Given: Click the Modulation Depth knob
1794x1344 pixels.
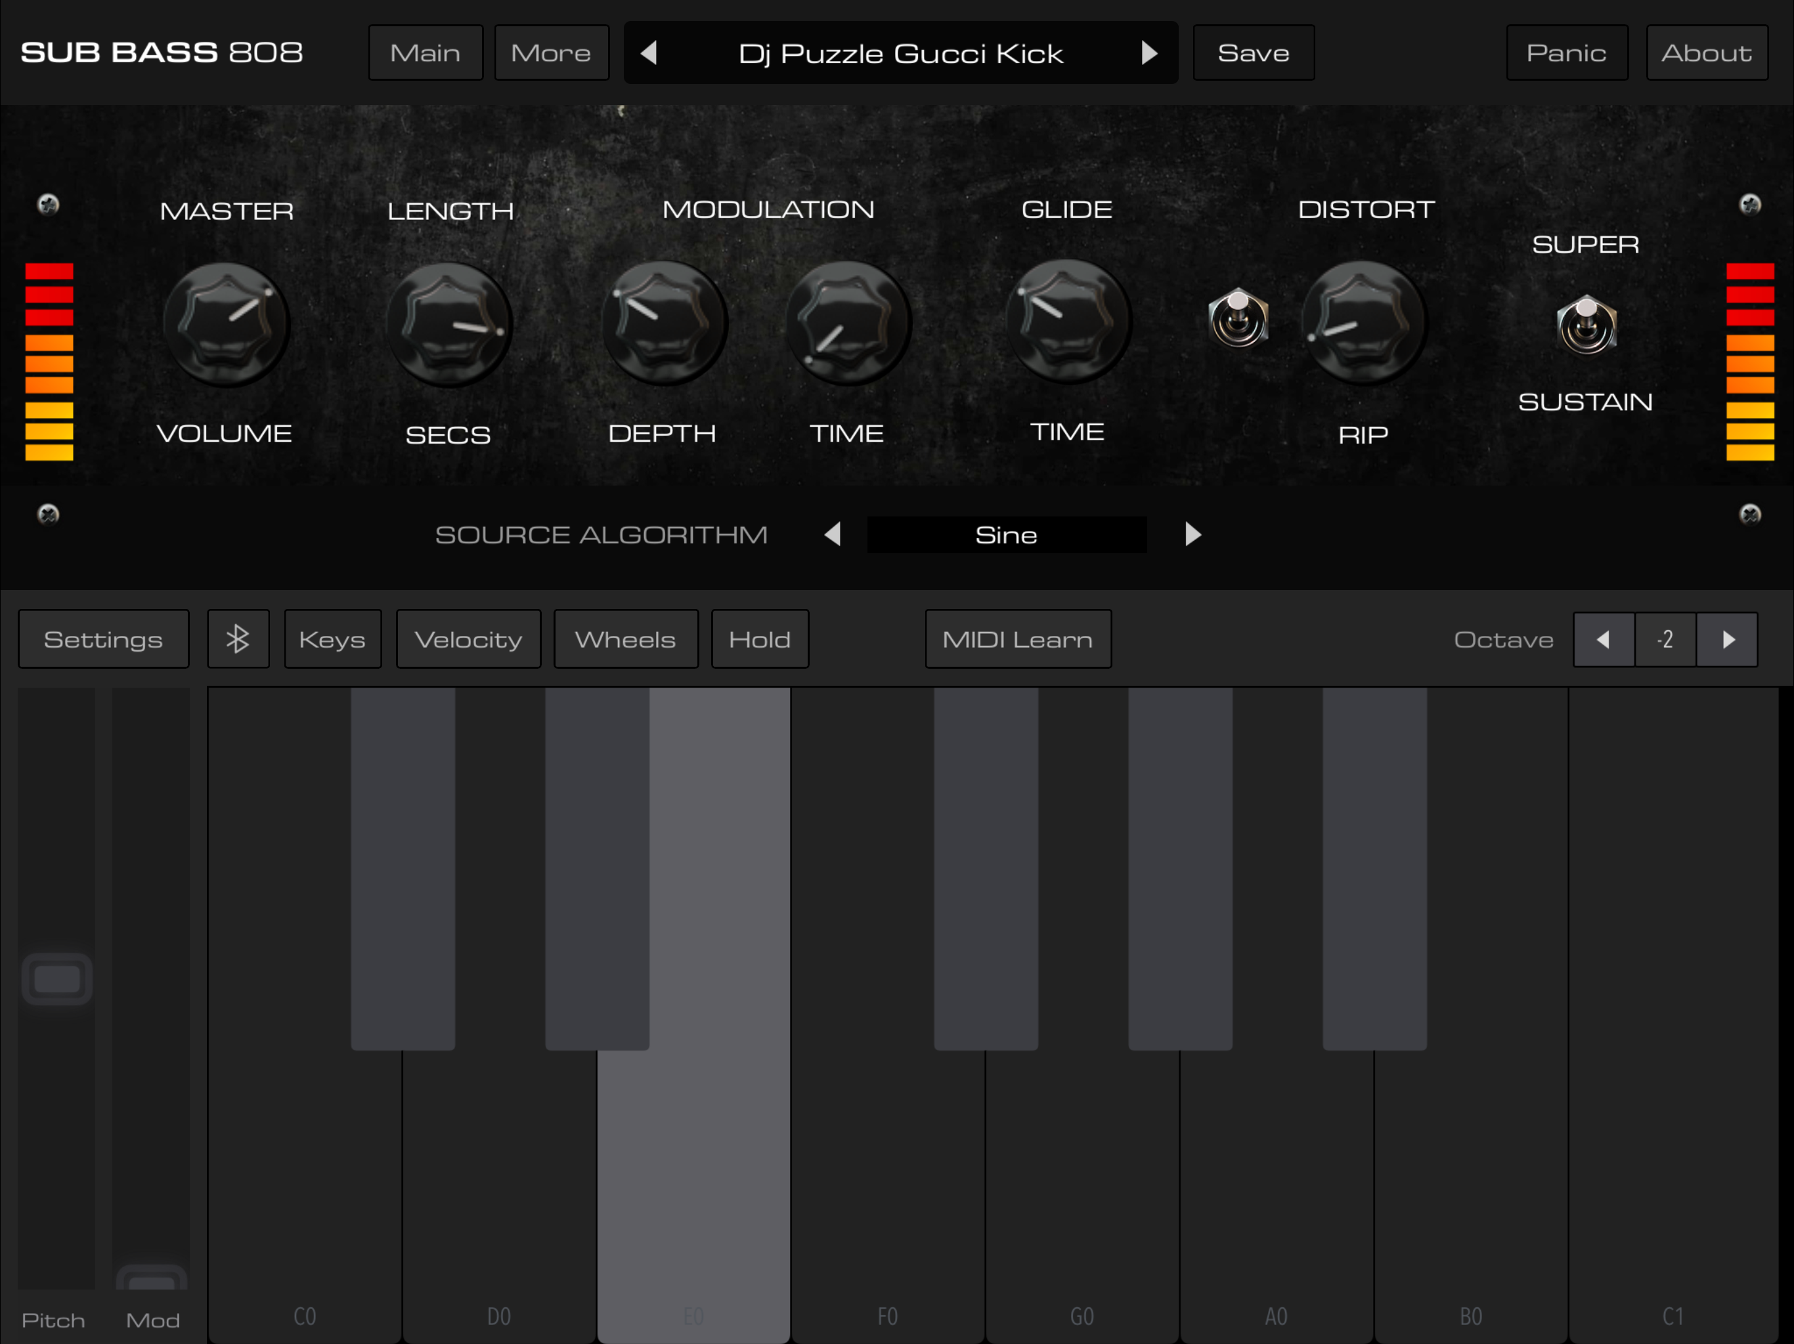Looking at the screenshot, I should coord(663,321).
